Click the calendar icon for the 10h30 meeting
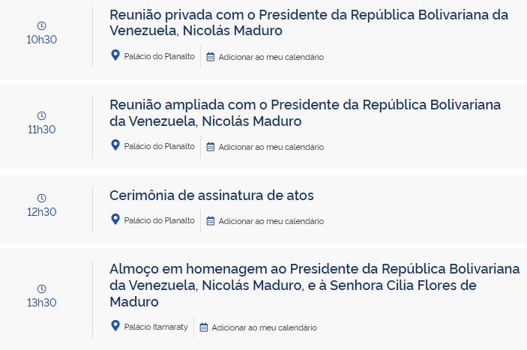The height and width of the screenshot is (350, 527). [211, 57]
